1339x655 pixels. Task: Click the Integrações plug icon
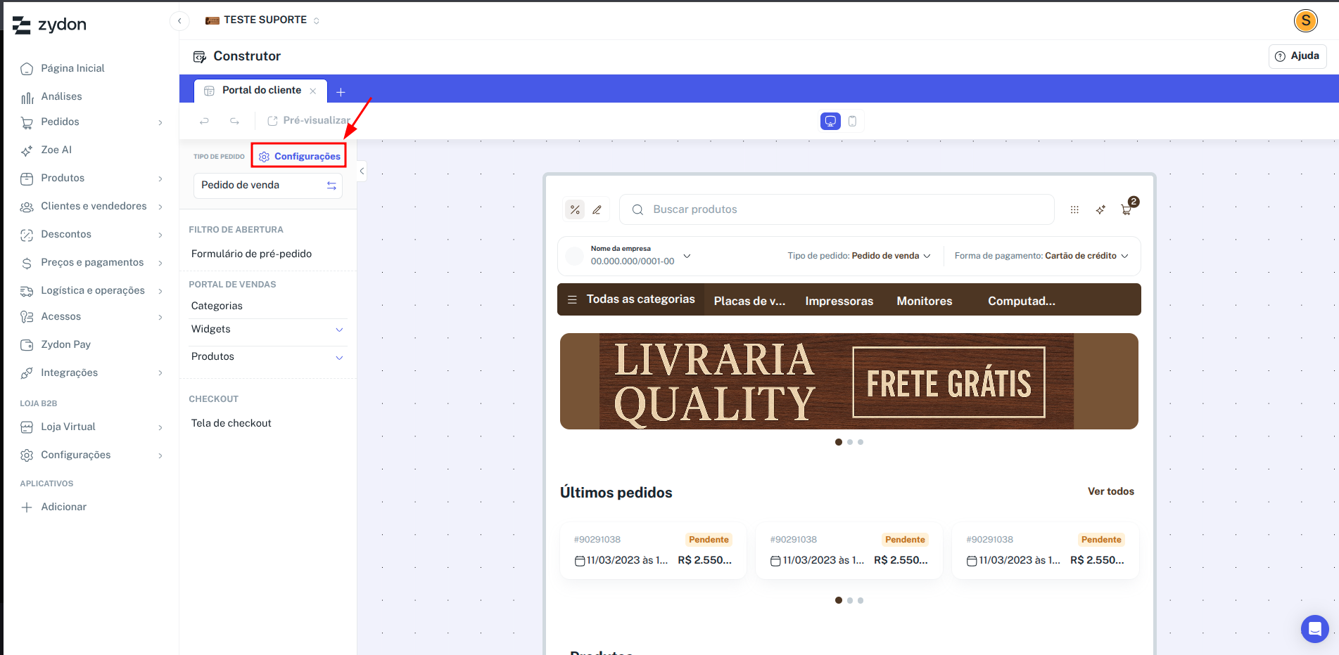[x=27, y=373]
